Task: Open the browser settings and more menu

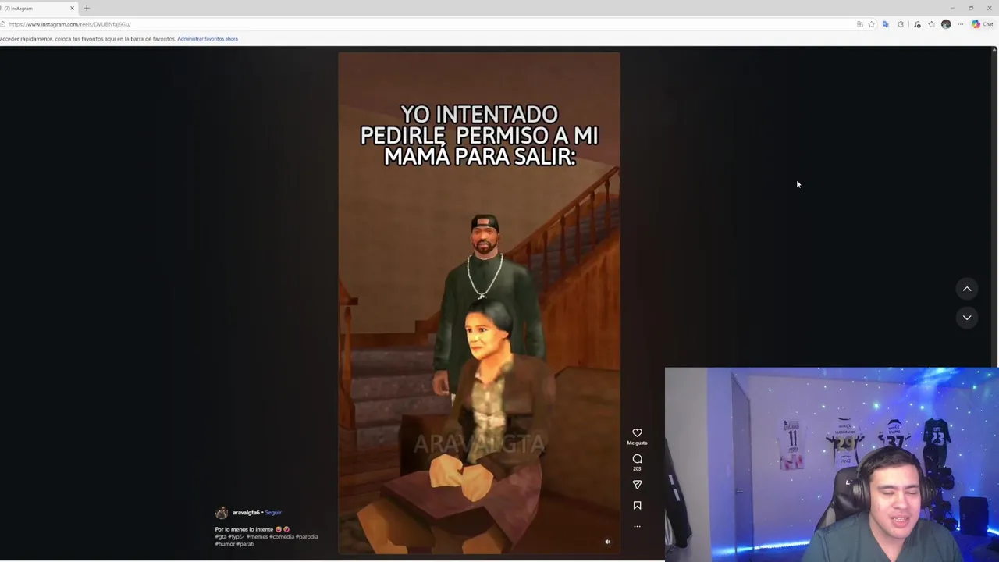Action: (961, 24)
